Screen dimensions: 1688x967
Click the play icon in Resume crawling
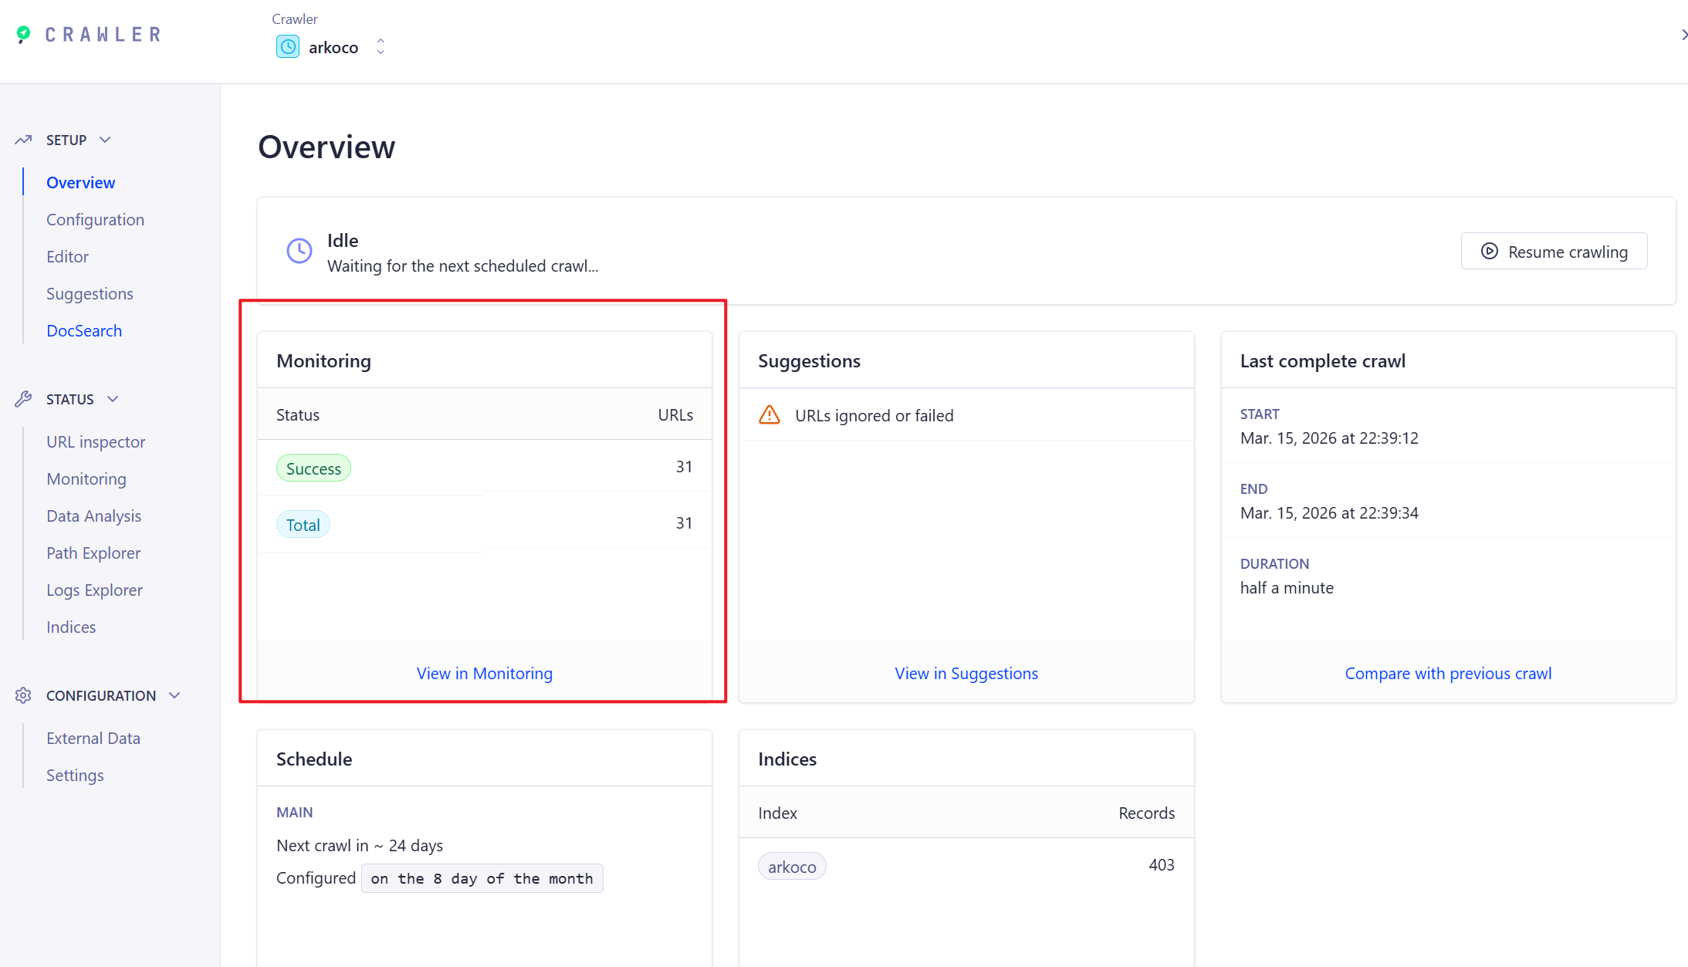coord(1490,252)
